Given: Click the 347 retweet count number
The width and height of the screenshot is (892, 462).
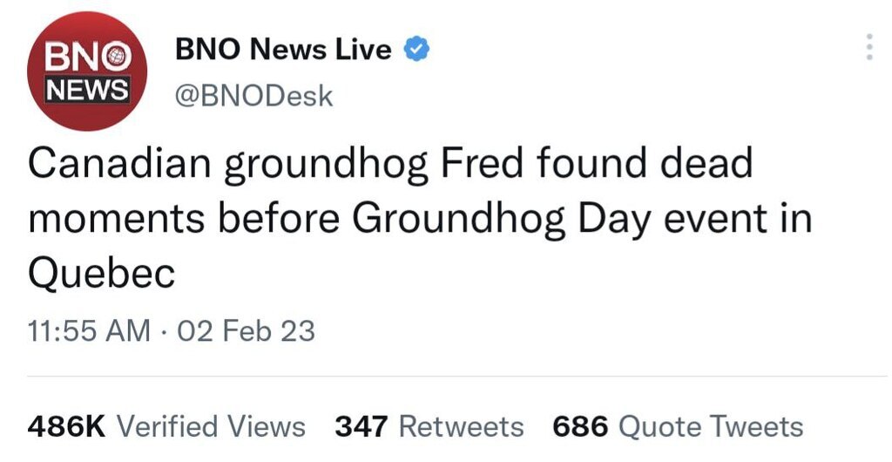Looking at the screenshot, I should pos(362,426).
